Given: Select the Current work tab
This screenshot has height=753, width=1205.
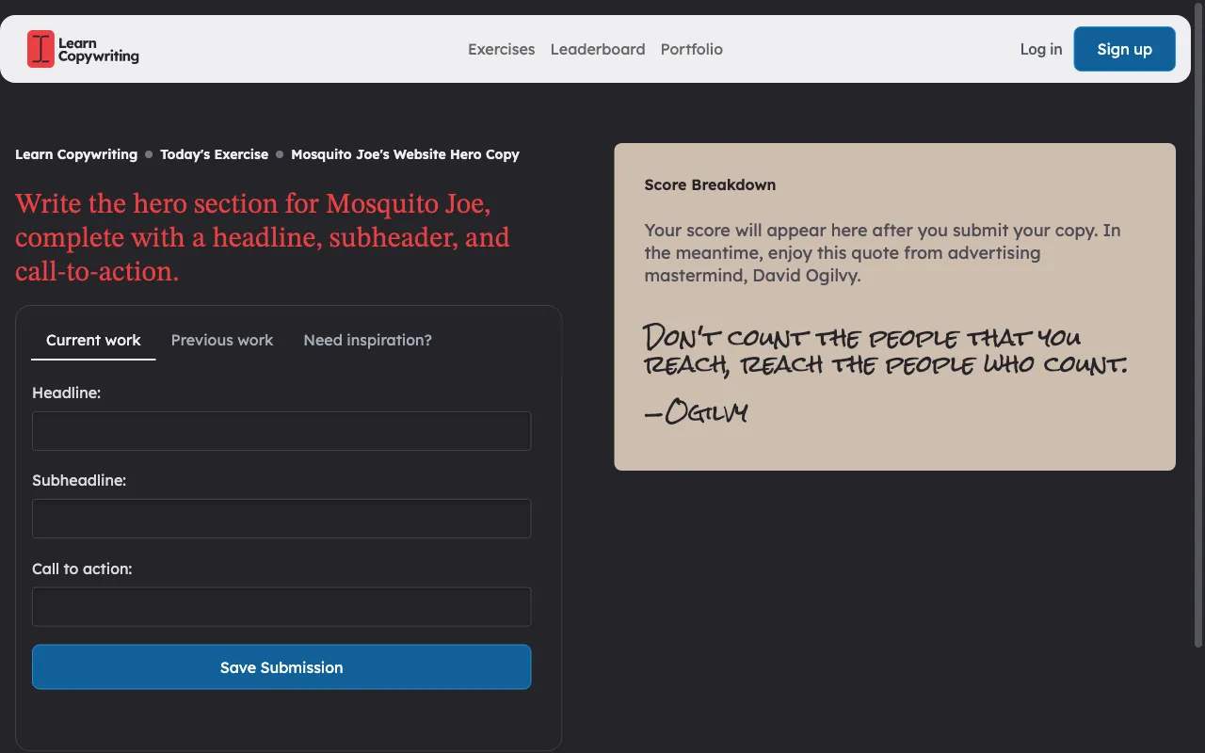Looking at the screenshot, I should [x=93, y=340].
